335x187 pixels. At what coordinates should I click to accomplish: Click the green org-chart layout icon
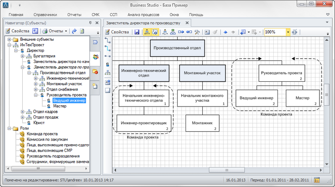point(173,32)
